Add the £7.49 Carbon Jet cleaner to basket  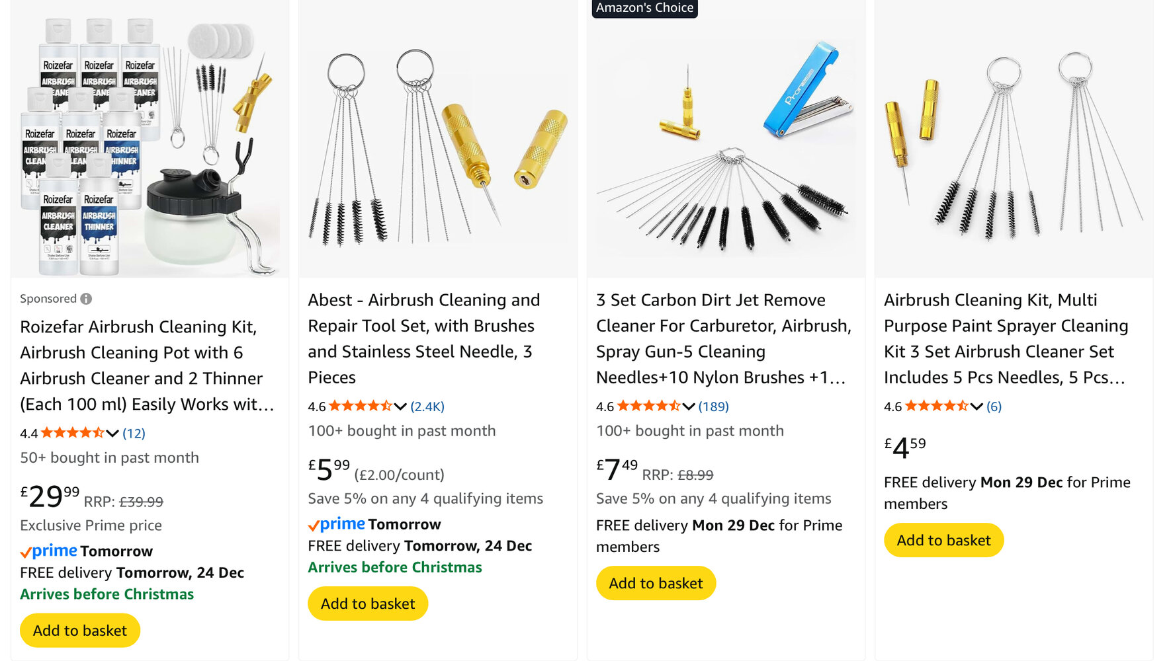click(656, 583)
